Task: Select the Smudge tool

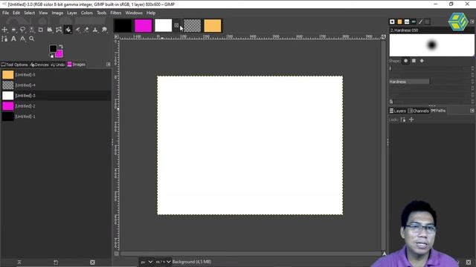Action: point(104,30)
